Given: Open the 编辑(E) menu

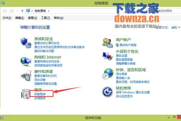Looking at the screenshot, I should [x=20, y=18].
